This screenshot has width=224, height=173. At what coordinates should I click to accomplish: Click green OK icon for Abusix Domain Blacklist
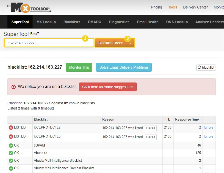pyautogui.click(x=11, y=168)
